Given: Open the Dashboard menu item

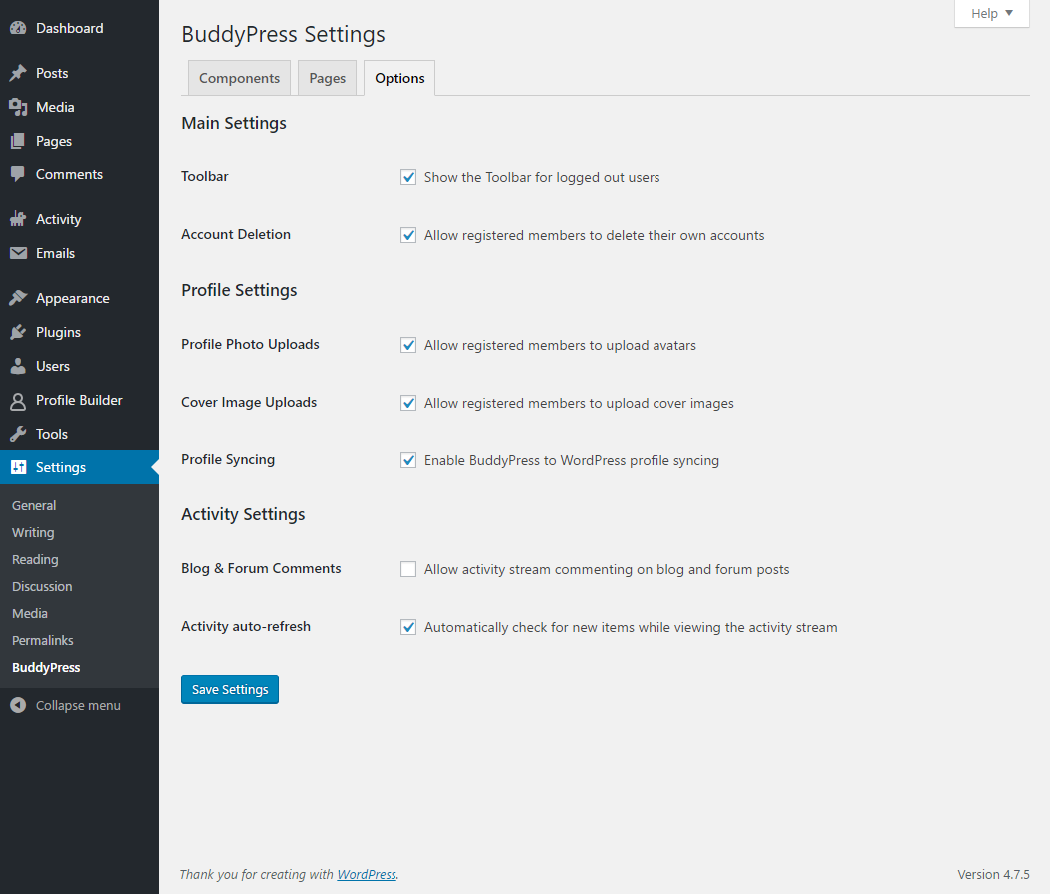Looking at the screenshot, I should coord(80,28).
